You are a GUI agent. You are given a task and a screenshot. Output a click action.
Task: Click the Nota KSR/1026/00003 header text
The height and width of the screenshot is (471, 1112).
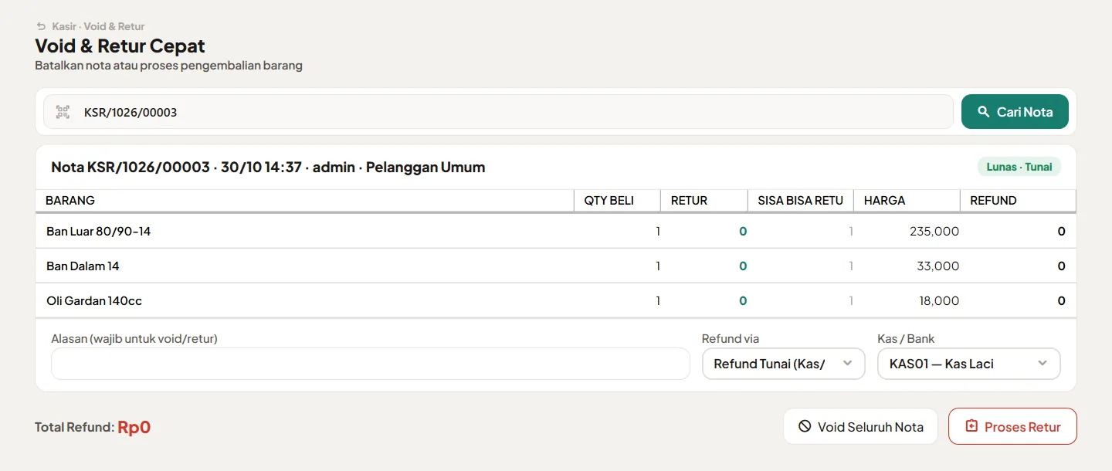click(x=268, y=167)
